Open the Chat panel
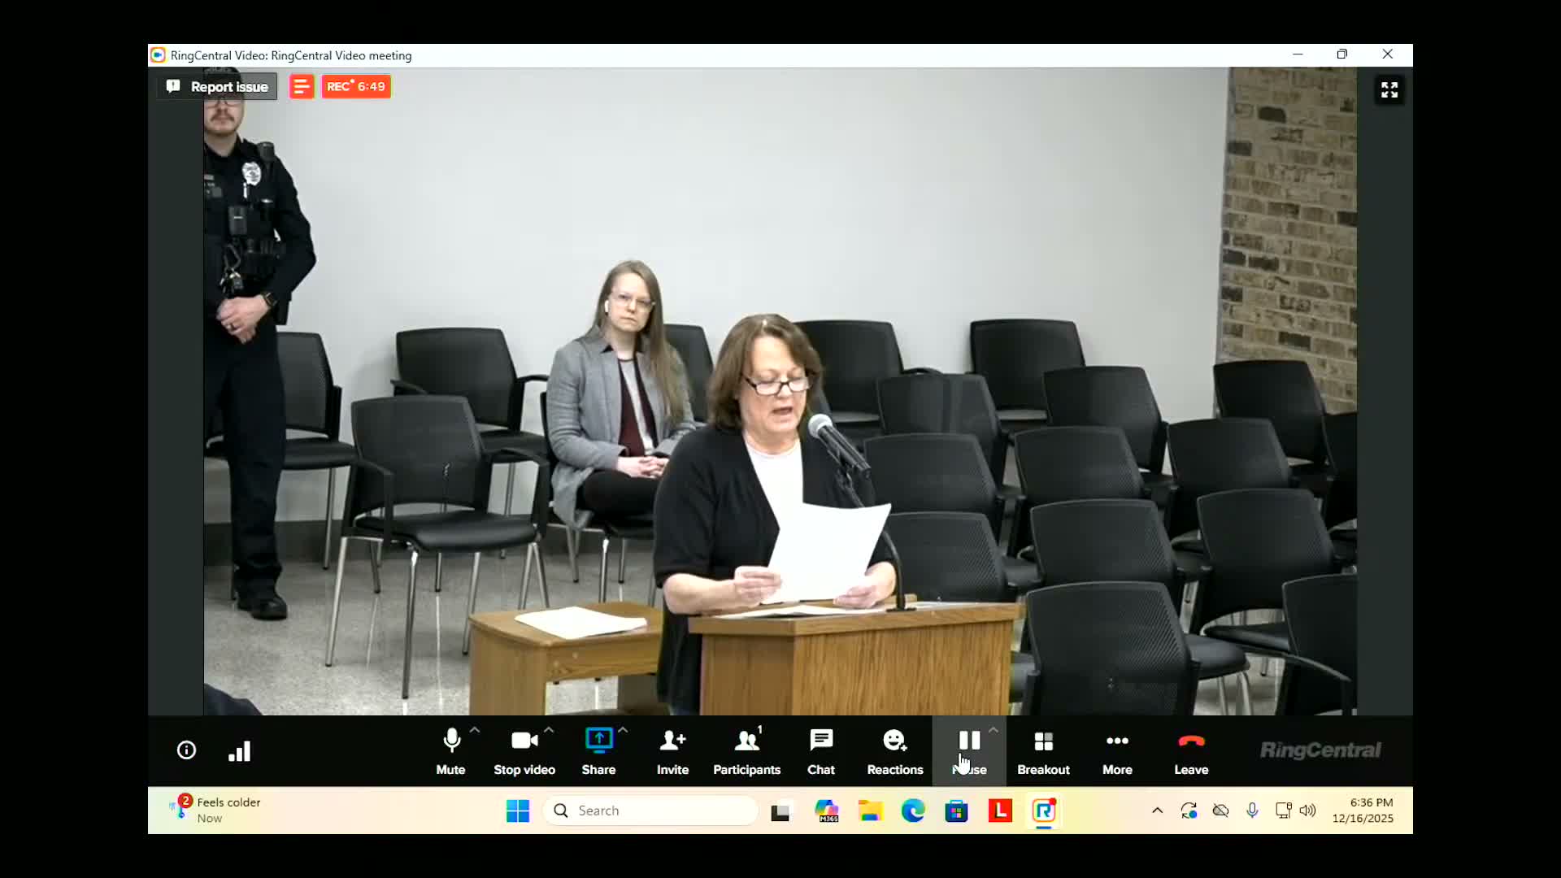Screen dimensions: 1561x878 point(821,750)
